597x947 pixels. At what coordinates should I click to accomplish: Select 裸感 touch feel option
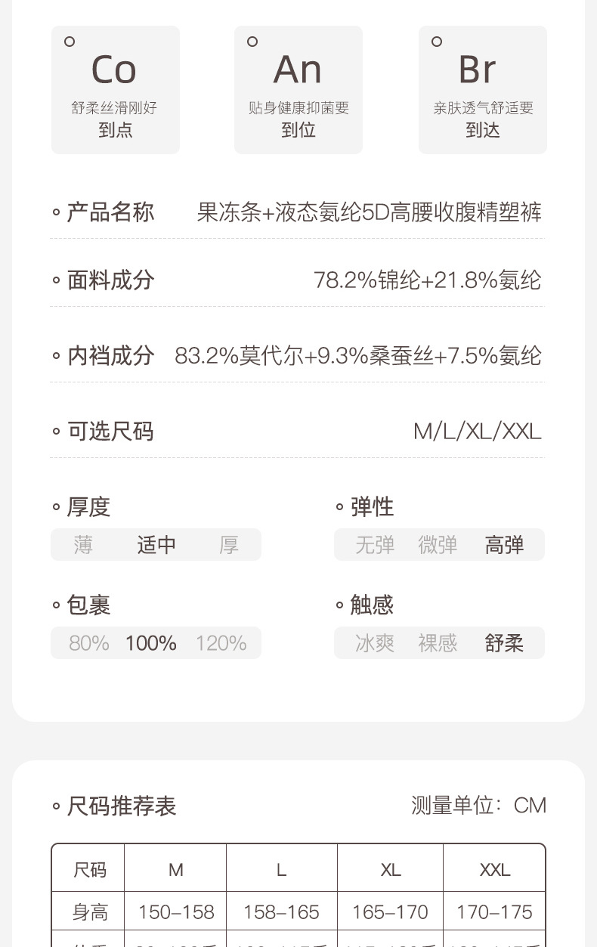click(438, 643)
